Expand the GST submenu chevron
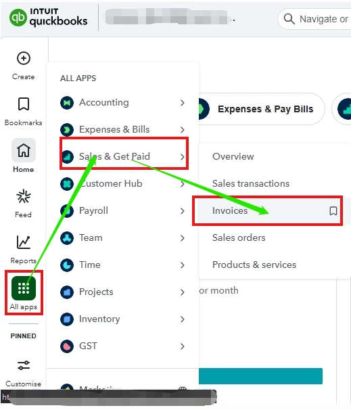Screen dimensions: 351x410 [183, 346]
